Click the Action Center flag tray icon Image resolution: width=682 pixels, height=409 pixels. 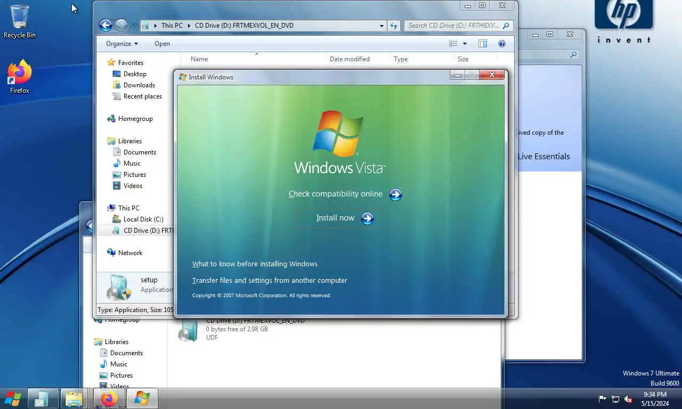[603, 399]
